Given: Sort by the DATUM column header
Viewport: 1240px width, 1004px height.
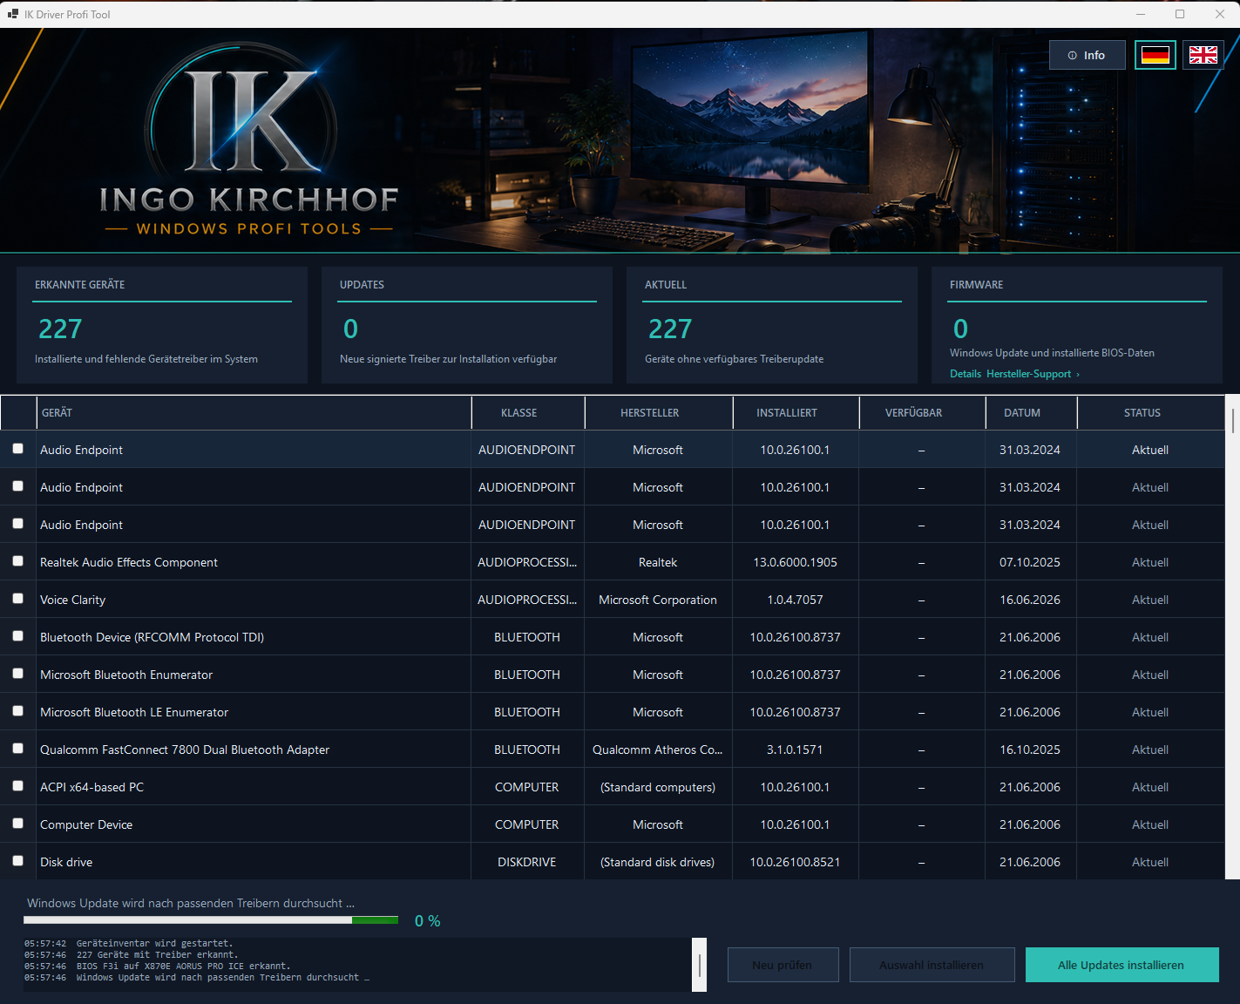Looking at the screenshot, I should pos(1031,413).
